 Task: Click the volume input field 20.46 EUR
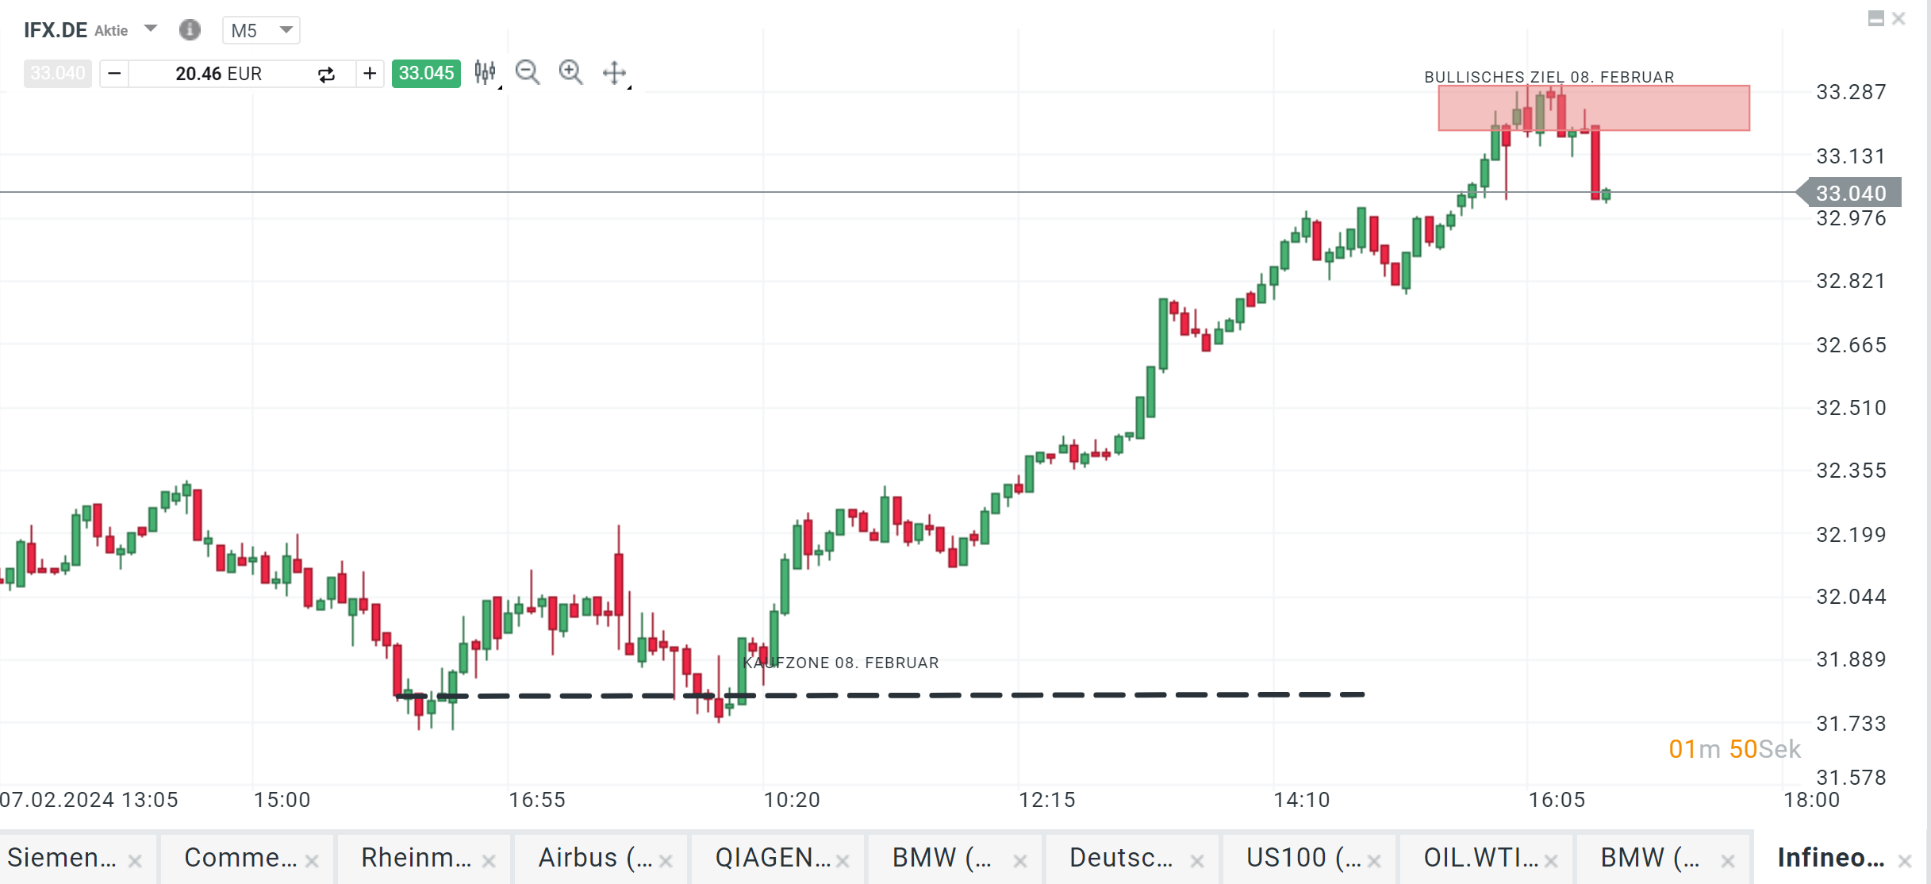[x=219, y=74]
